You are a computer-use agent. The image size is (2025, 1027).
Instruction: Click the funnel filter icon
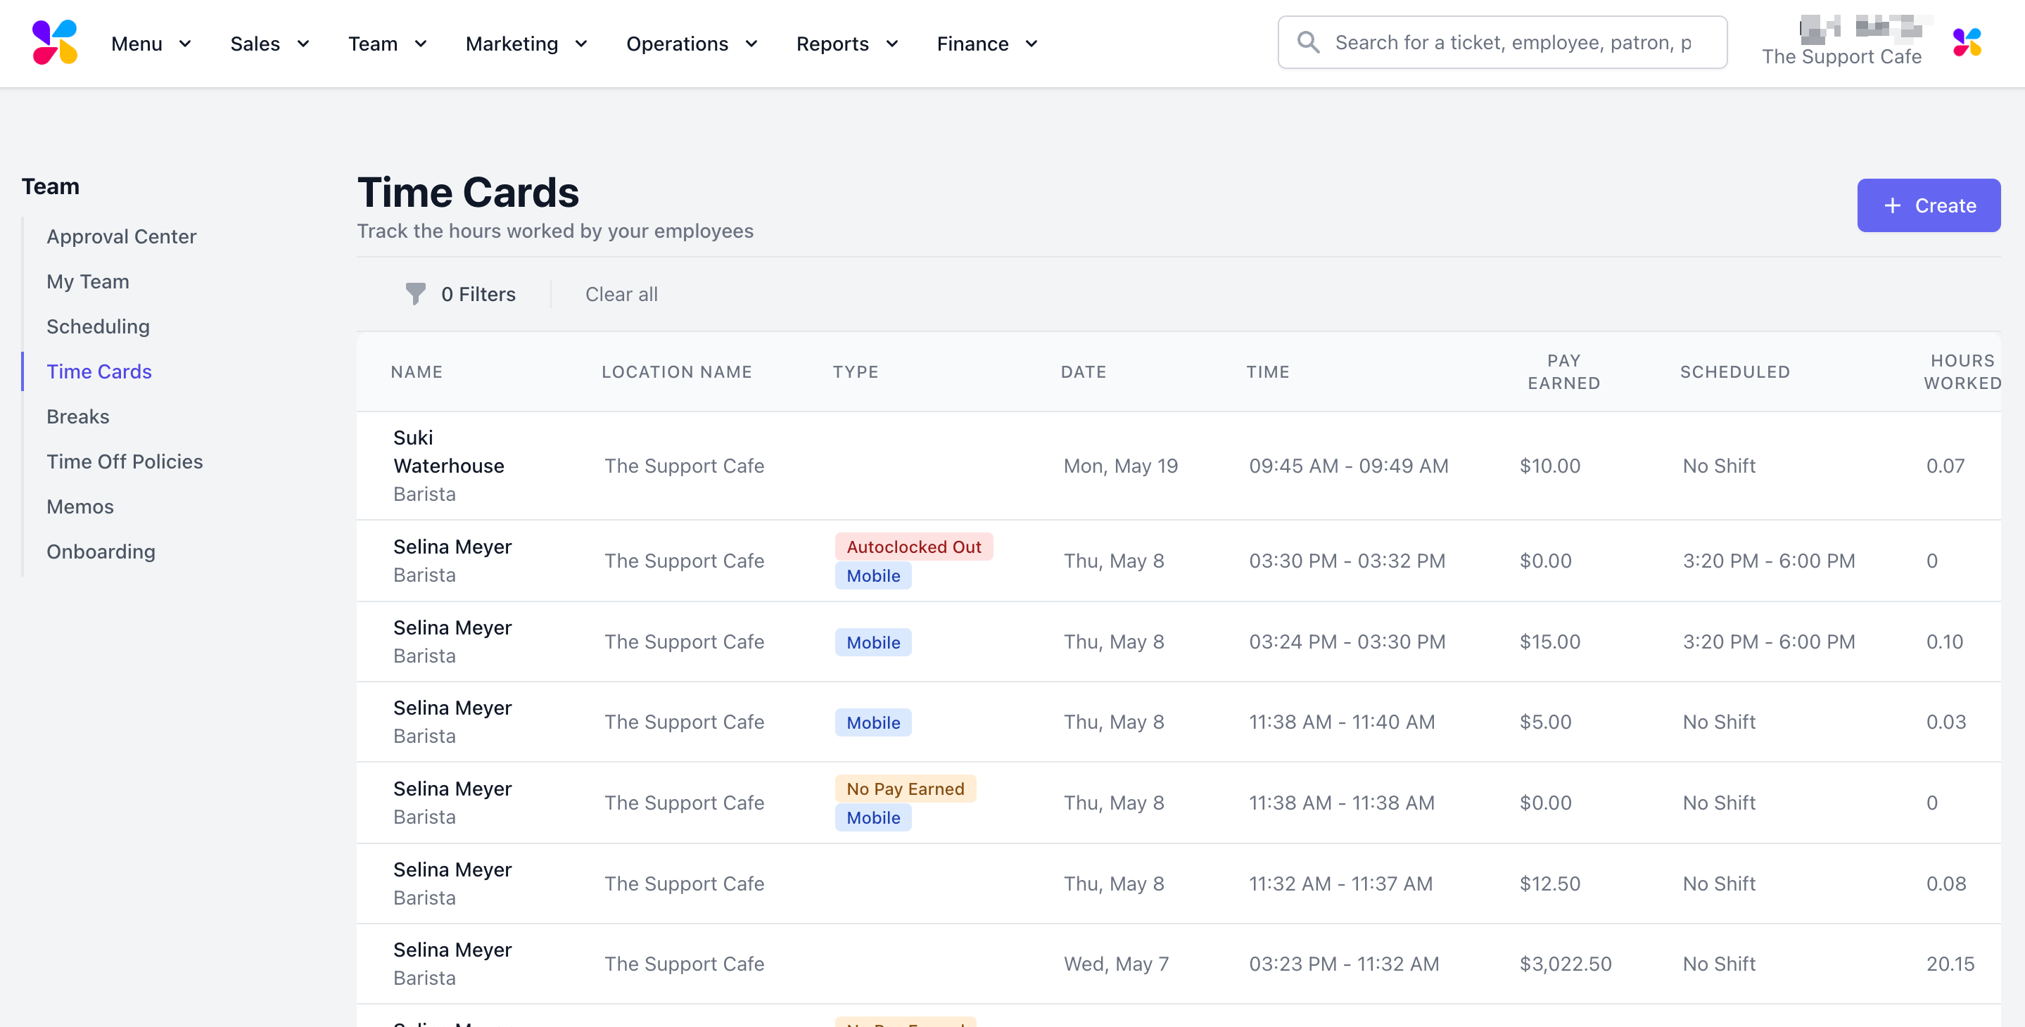415,294
